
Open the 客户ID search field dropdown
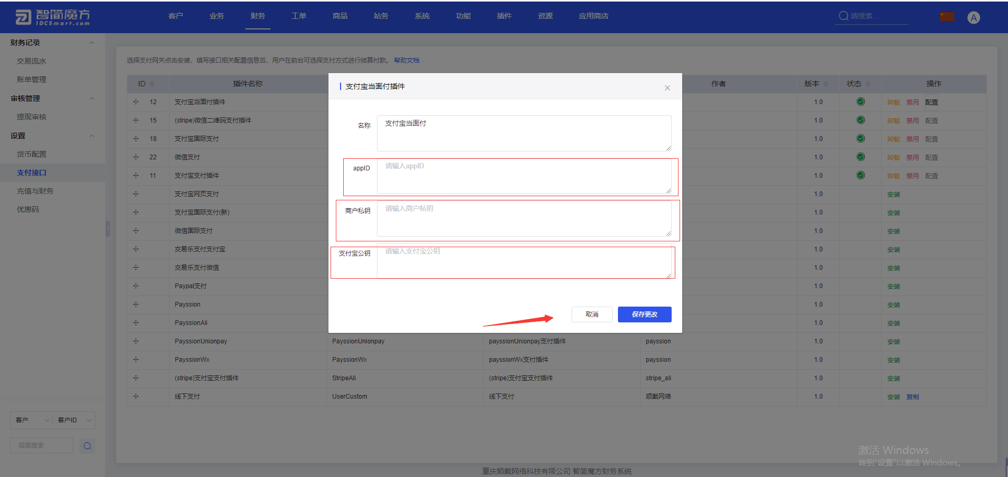(x=74, y=420)
